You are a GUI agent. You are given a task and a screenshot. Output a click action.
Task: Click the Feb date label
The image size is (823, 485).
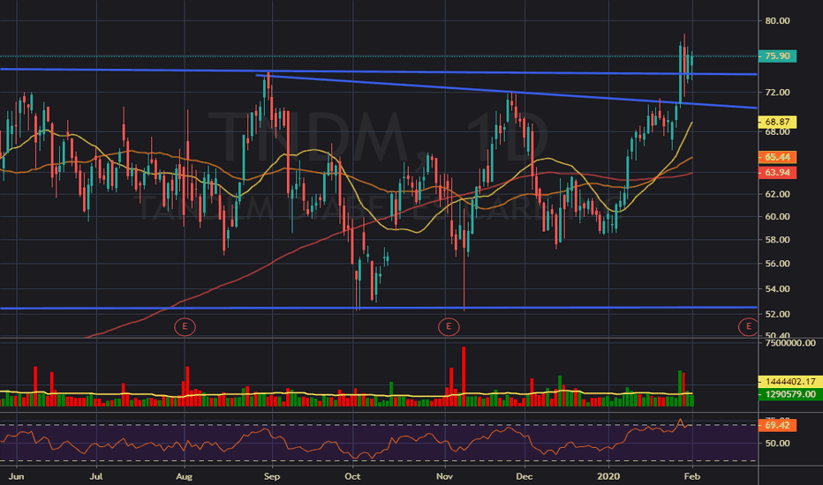point(692,476)
